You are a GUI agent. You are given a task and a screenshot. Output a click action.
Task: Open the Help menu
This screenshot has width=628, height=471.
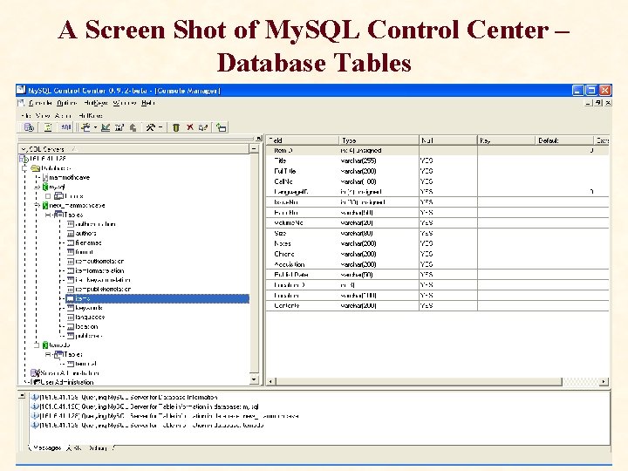tap(148, 103)
